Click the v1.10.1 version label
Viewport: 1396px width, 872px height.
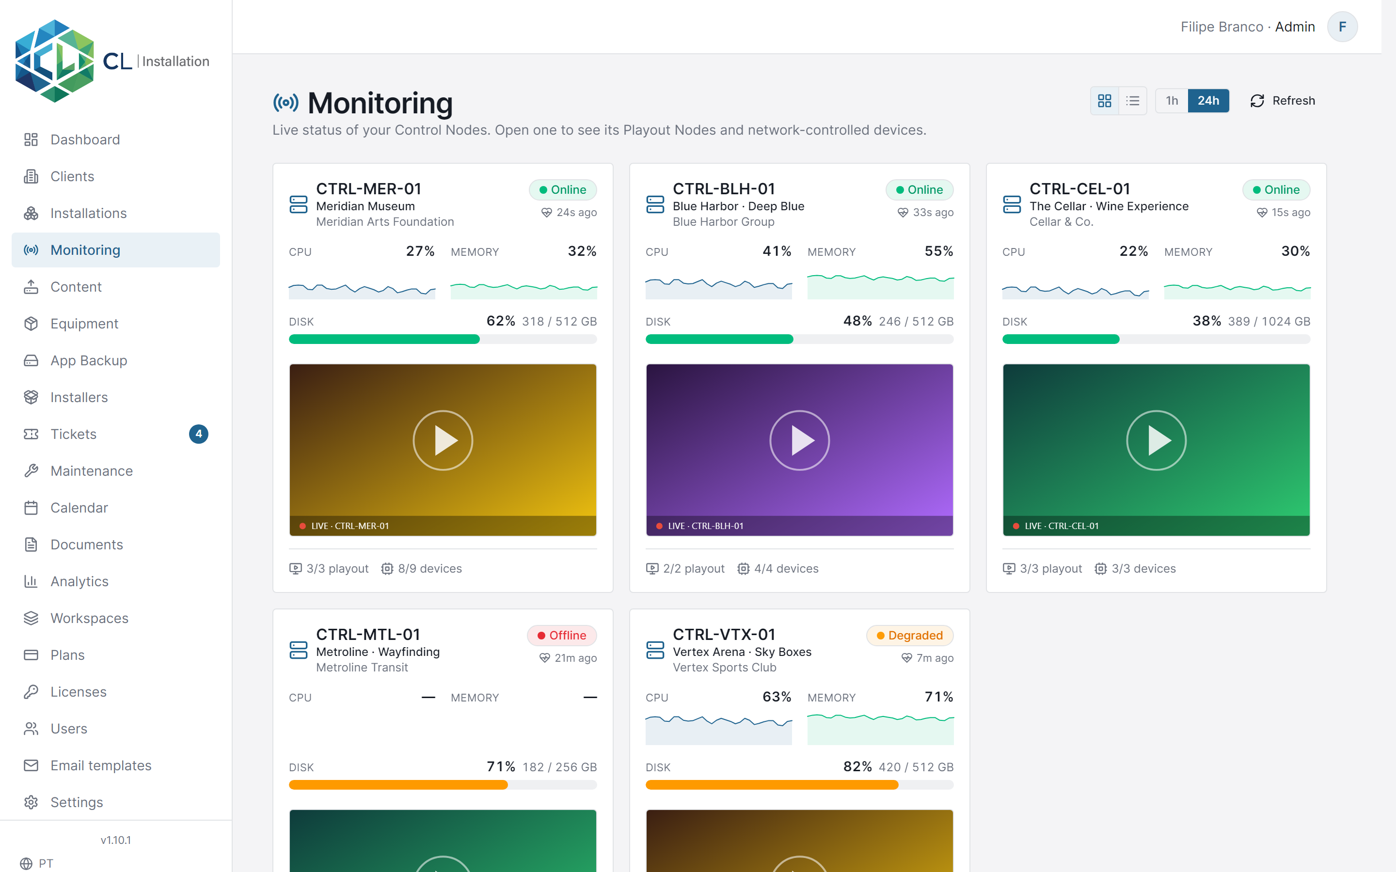[x=115, y=841]
